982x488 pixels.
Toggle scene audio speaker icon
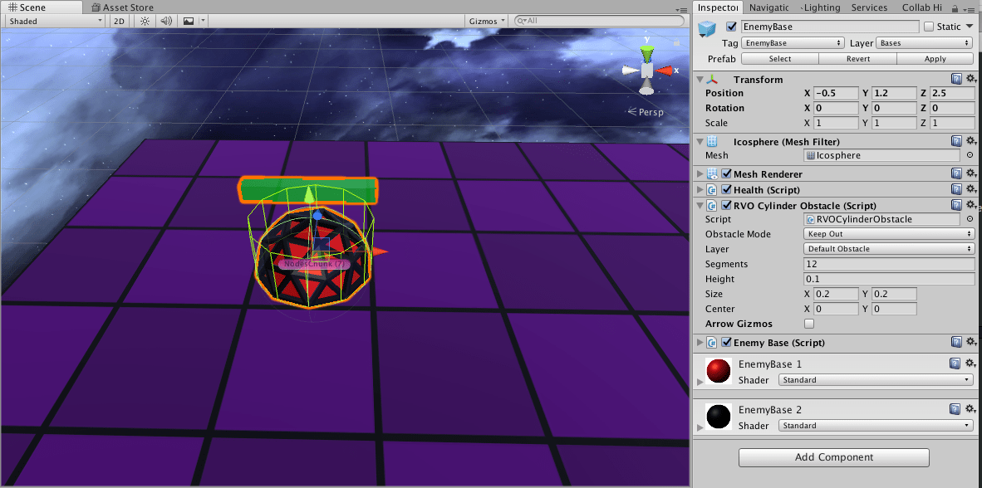point(166,21)
